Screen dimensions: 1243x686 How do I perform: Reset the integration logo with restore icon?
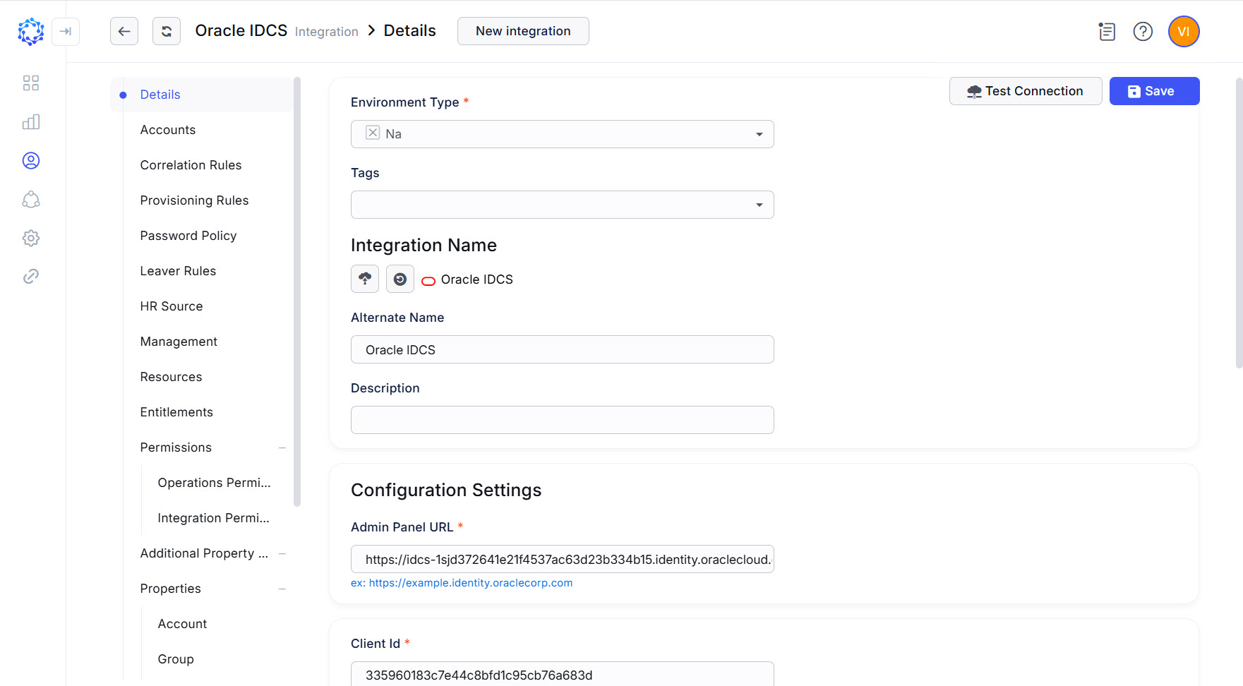click(400, 279)
